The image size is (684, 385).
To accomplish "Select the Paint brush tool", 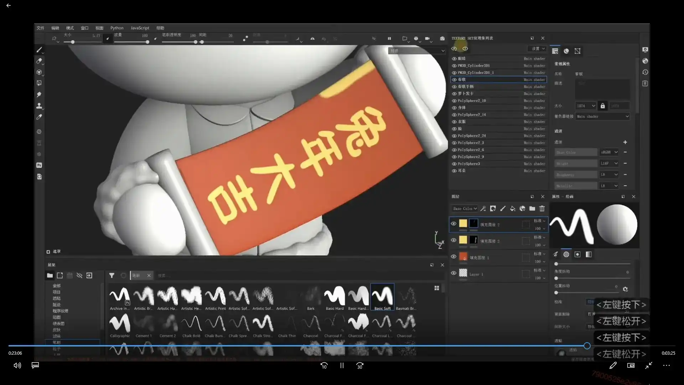I will pos(39,50).
